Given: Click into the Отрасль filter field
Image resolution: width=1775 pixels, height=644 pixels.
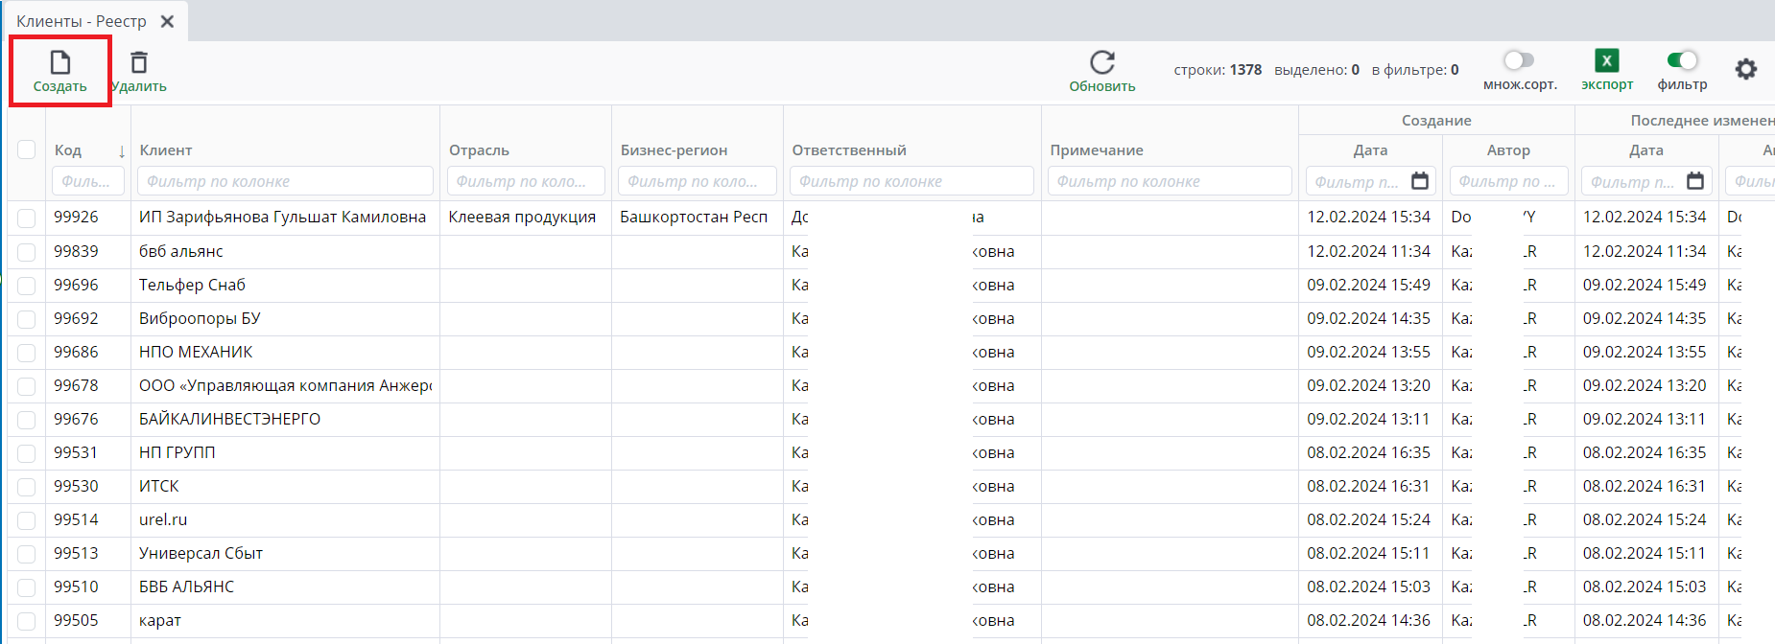Looking at the screenshot, I should (x=525, y=181).
